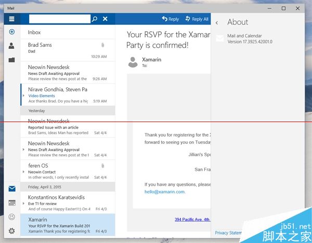The image size is (312, 243).
Task: Click Xamarin sender avatar
Action: (x=133, y=62)
